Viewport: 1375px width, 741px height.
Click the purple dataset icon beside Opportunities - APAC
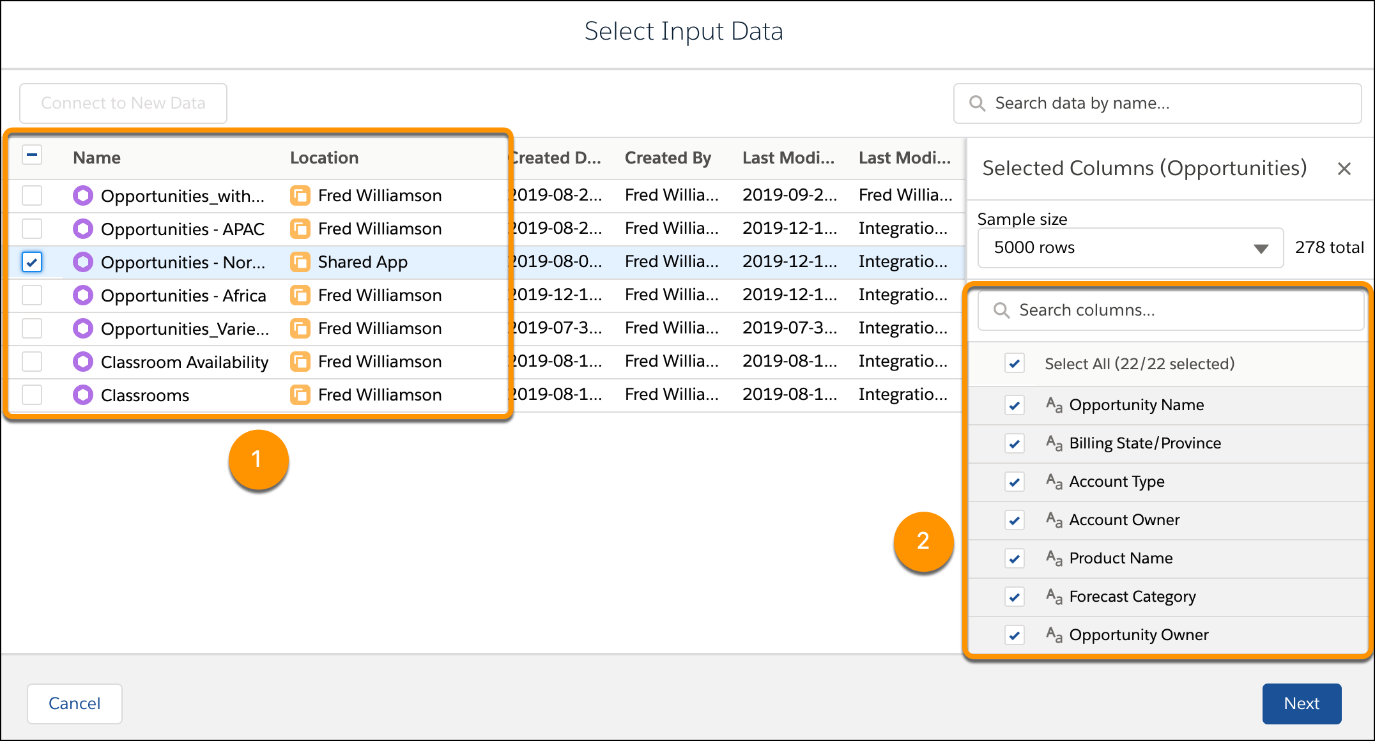click(x=83, y=229)
